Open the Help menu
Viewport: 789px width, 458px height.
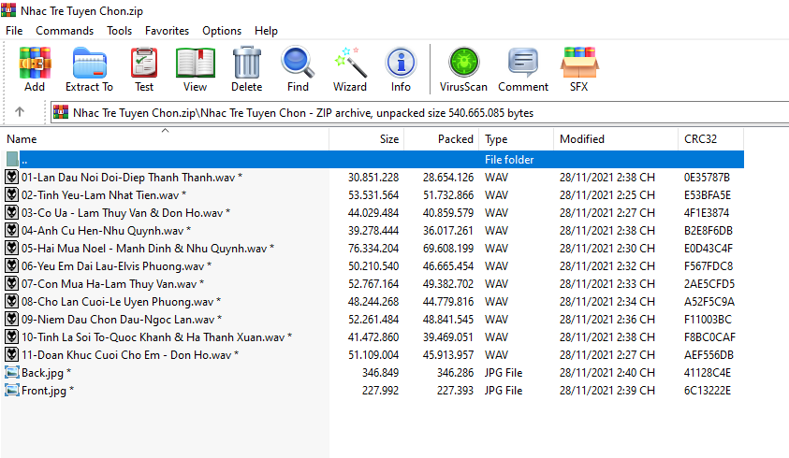pos(266,31)
